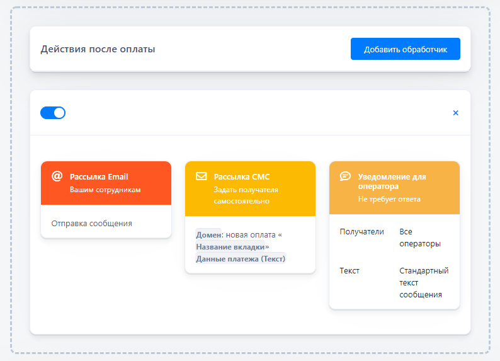Image resolution: width=500 pixels, height=361 pixels.
Task: Open the Уведомление для оператора card header
Action: (x=394, y=188)
